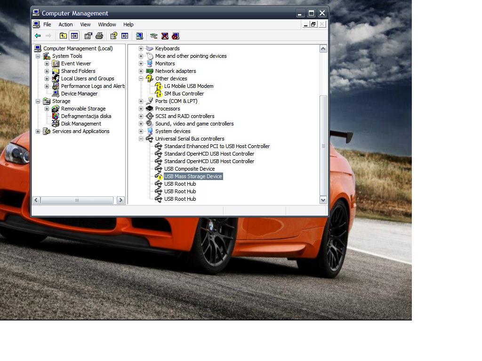Click the Help toolbar icon
The image size is (482, 361).
pyautogui.click(x=113, y=36)
